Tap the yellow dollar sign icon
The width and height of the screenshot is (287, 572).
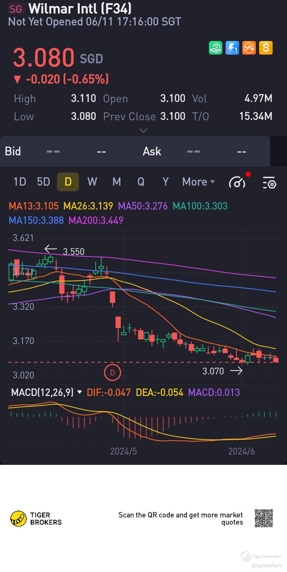pos(266,48)
